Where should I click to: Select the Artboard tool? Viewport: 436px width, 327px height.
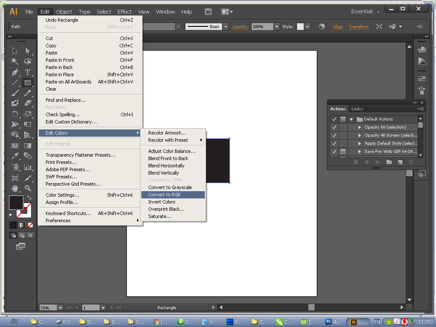click(x=15, y=178)
